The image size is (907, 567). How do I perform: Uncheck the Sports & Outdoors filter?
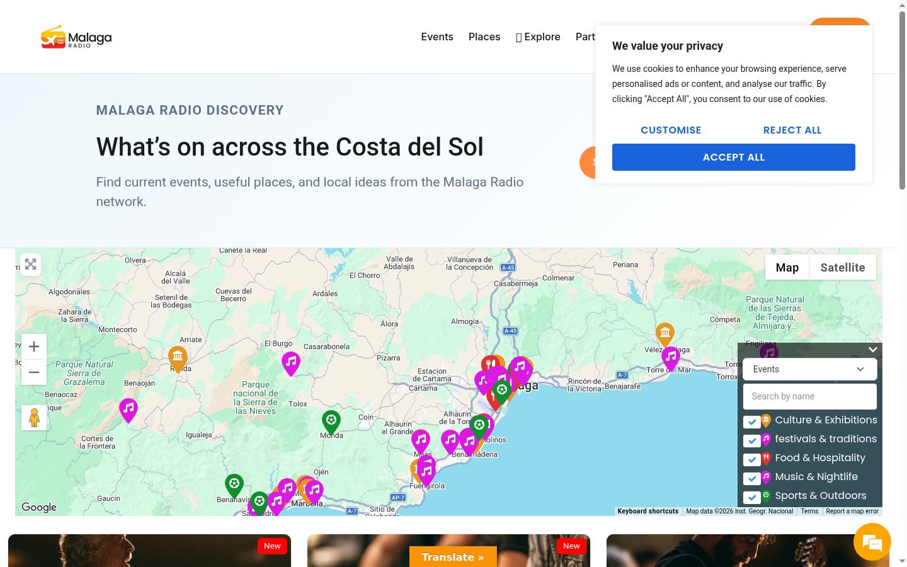click(751, 497)
